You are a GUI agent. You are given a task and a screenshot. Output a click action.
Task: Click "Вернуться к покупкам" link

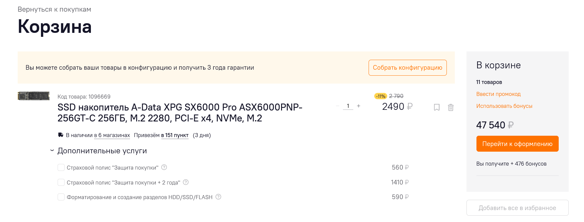point(54,9)
